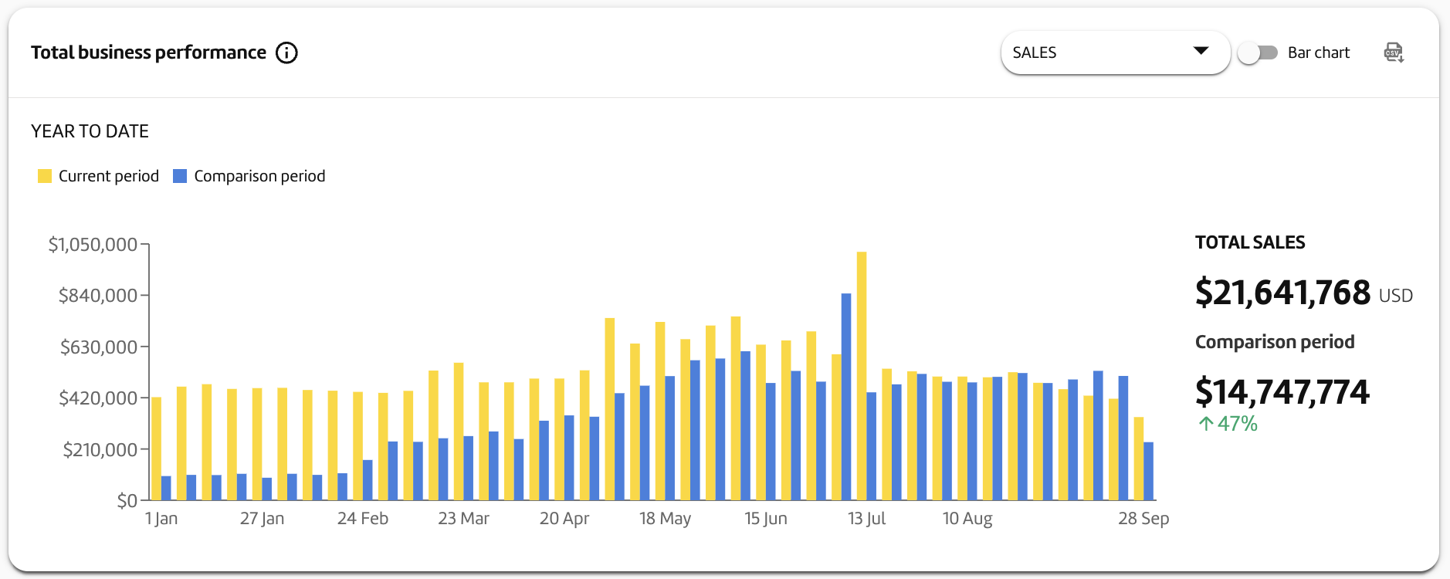Click the 18 May x-axis label

(665, 519)
